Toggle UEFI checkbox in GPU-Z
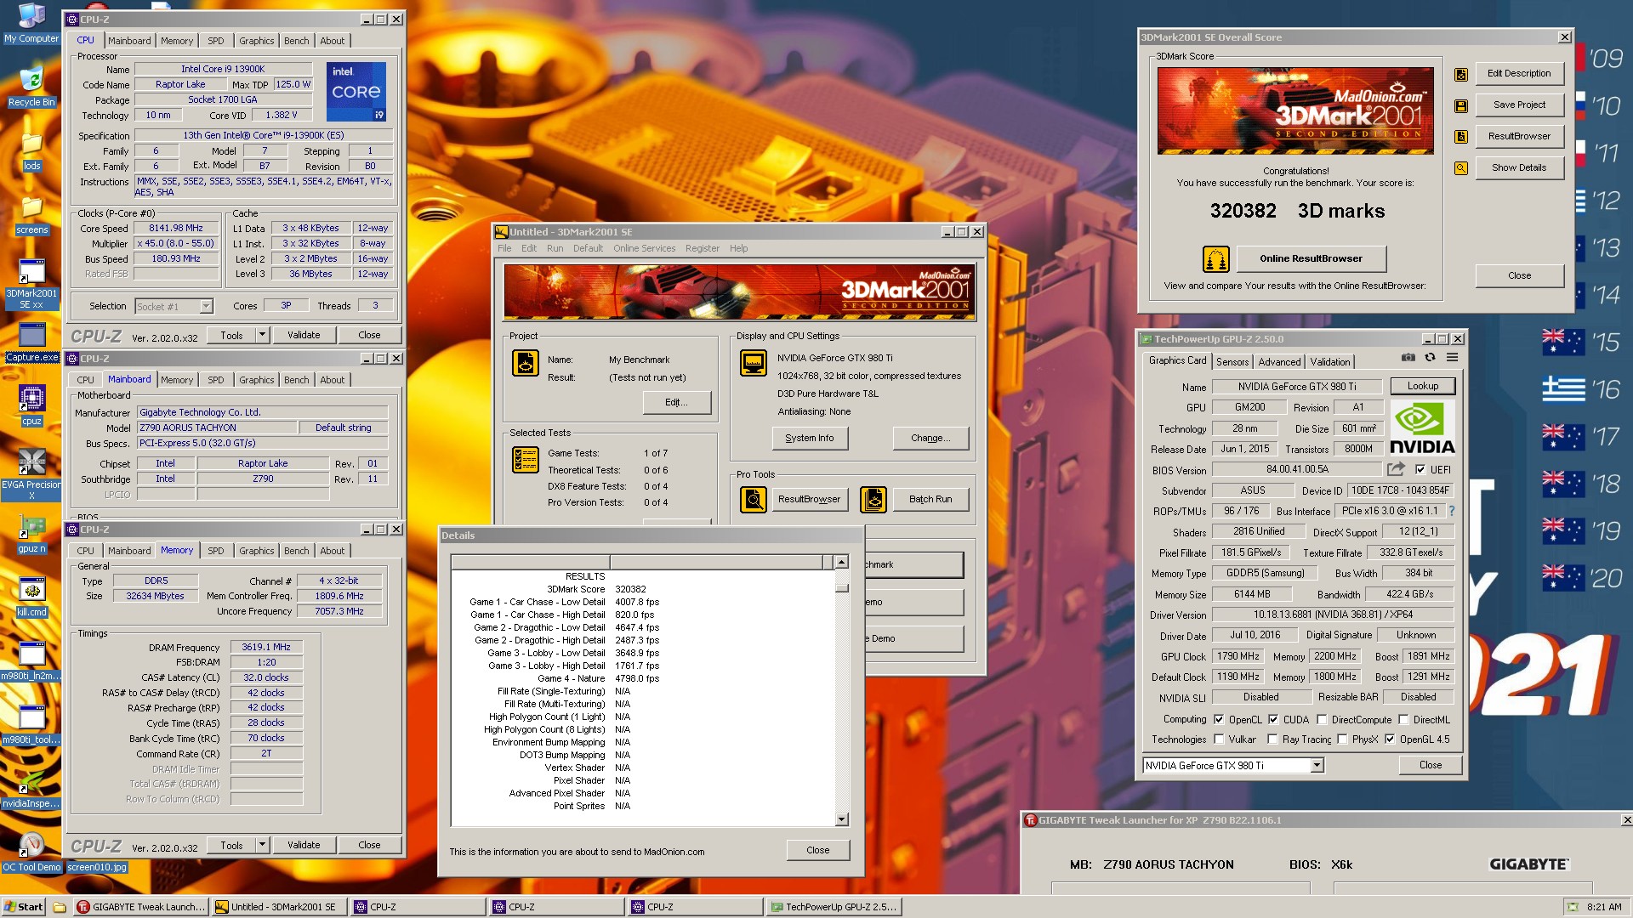The width and height of the screenshot is (1633, 918). pos(1420,469)
